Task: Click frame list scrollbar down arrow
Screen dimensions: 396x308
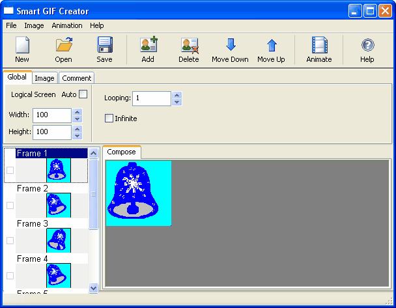Action: pos(93,288)
